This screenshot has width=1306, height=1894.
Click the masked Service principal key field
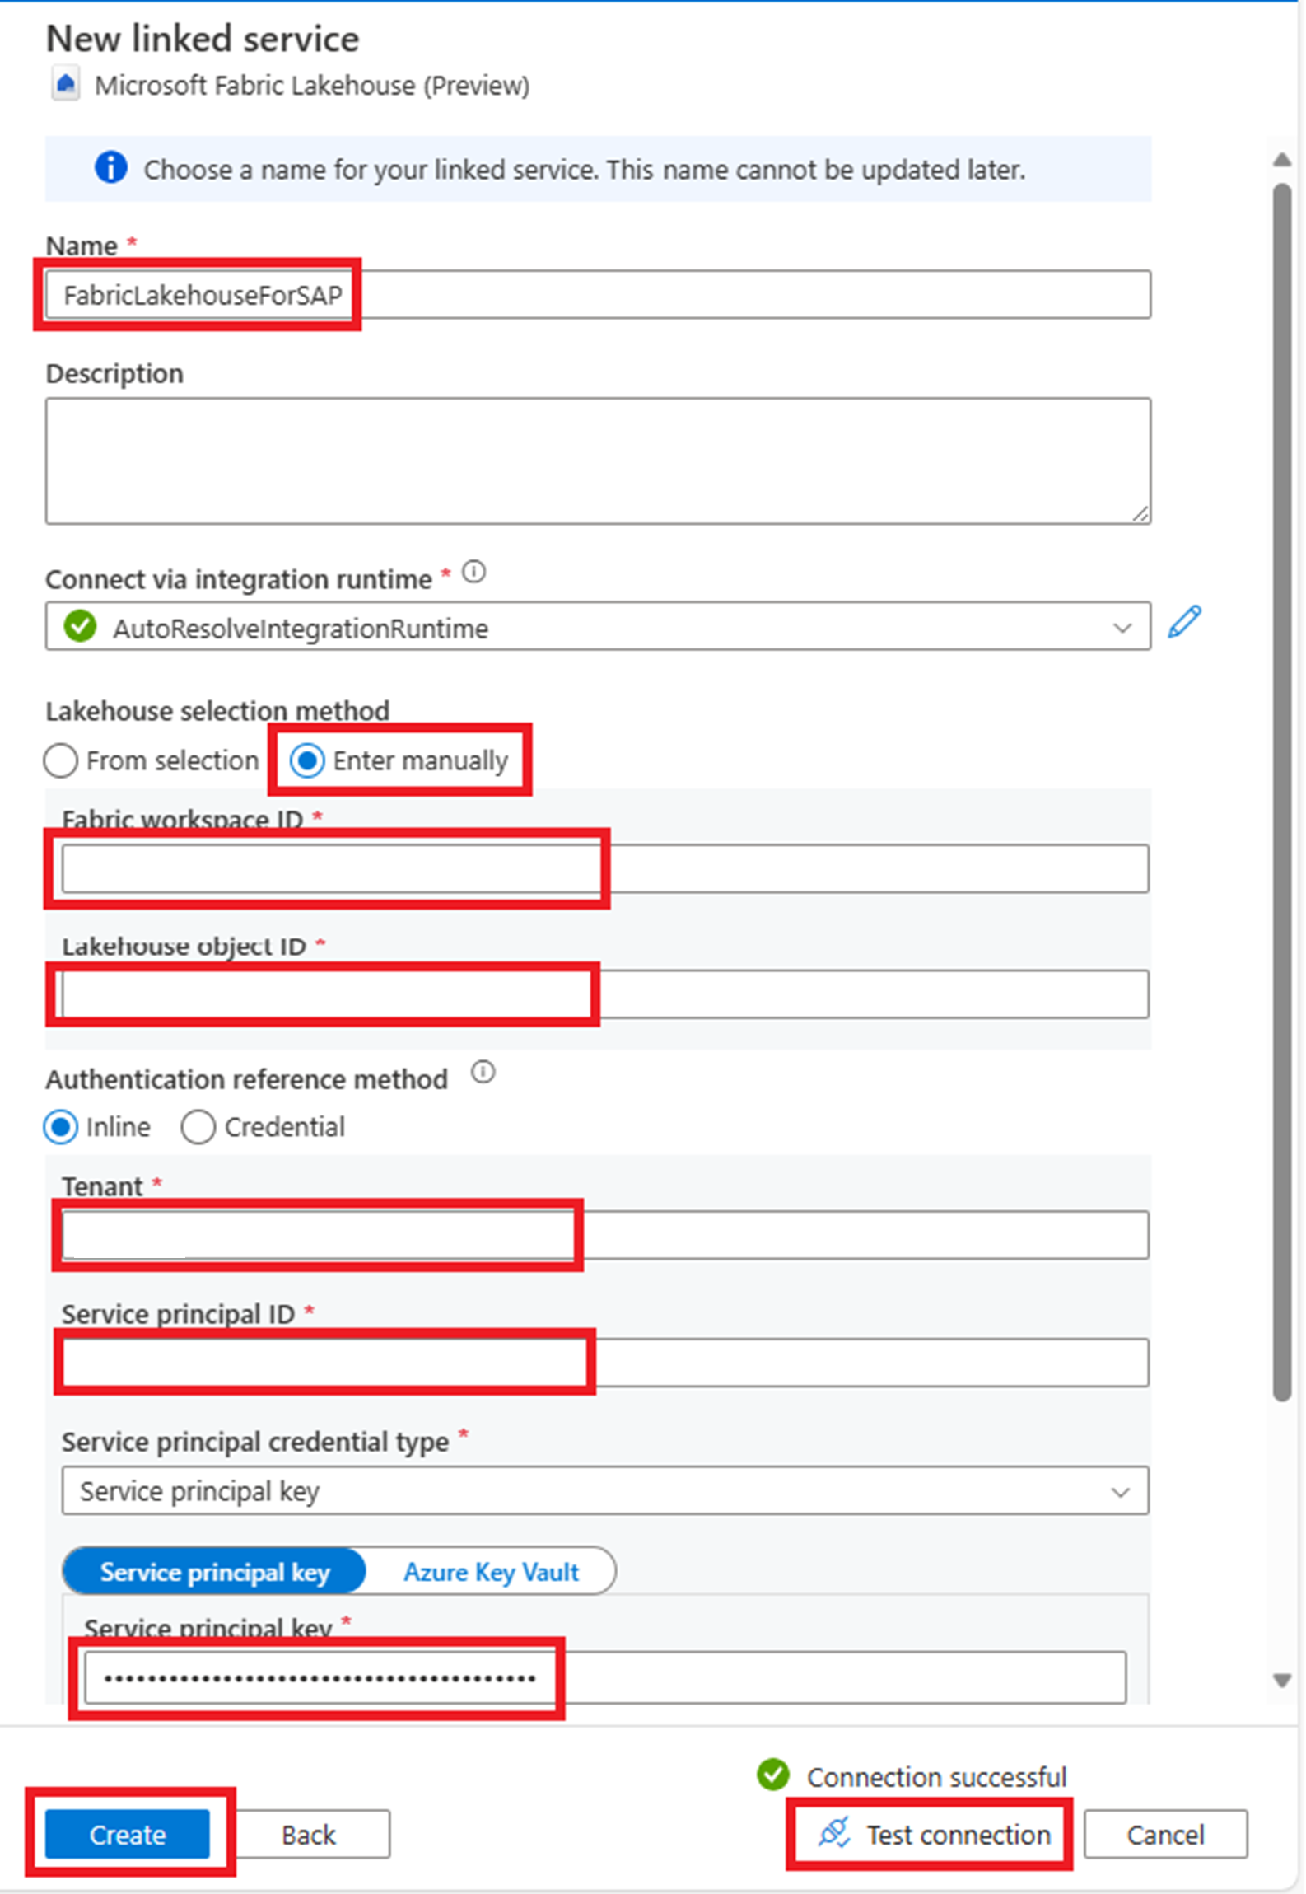605,1677
